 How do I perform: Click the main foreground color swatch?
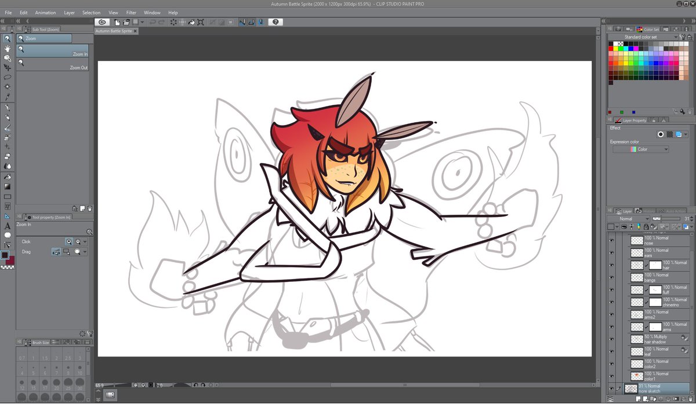click(5, 255)
